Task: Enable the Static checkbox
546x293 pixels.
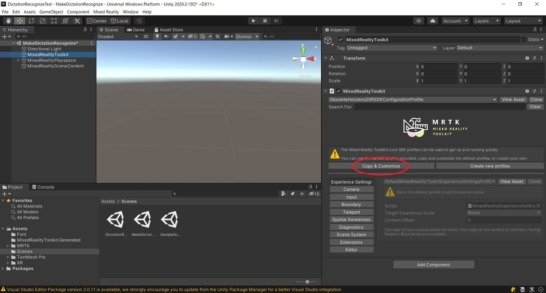Action: (524, 40)
